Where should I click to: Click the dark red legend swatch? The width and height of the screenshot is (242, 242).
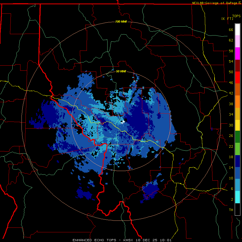[x=237, y=65]
